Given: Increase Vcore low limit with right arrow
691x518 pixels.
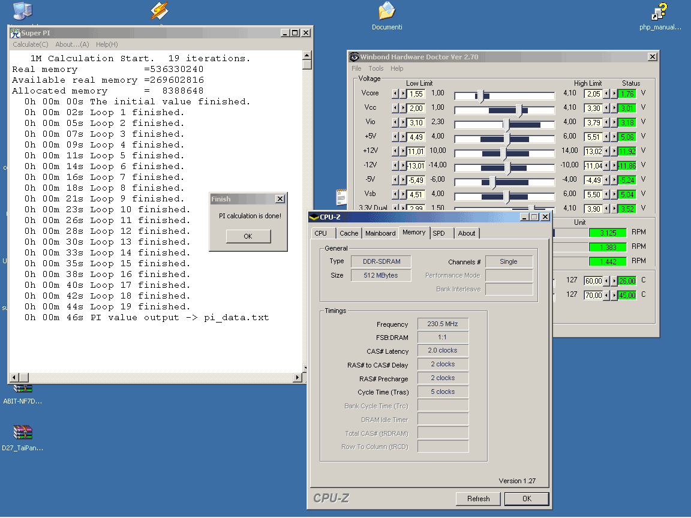Looking at the screenshot, I should pyautogui.click(x=403, y=94).
